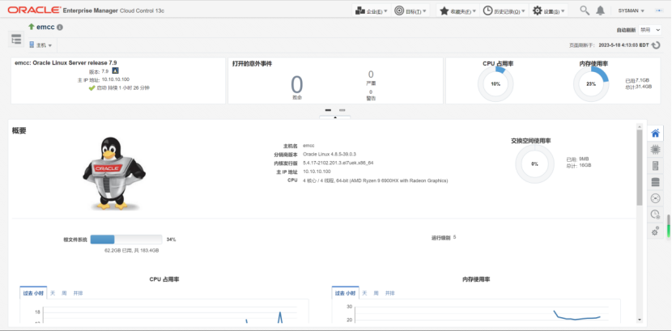Screen dimensions: 672x331
Task: Click the green checkmark status icon
Action: point(91,87)
